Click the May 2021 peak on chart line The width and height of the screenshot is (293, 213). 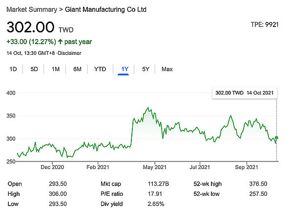[x=147, y=107]
